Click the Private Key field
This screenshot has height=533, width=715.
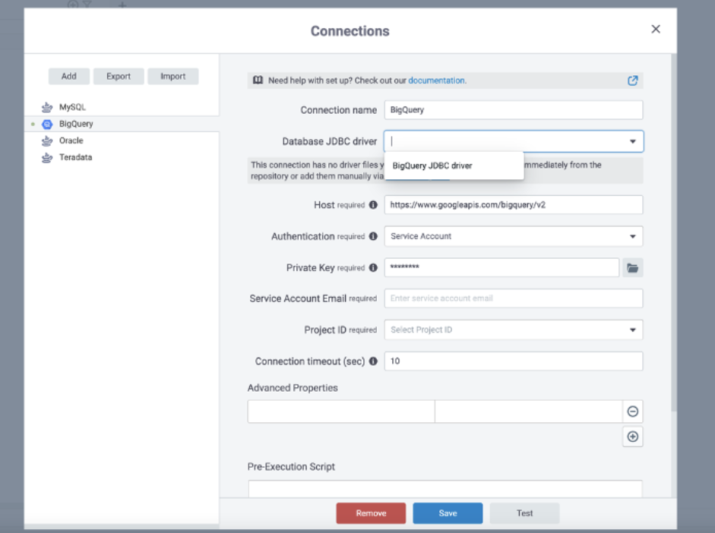tap(501, 268)
